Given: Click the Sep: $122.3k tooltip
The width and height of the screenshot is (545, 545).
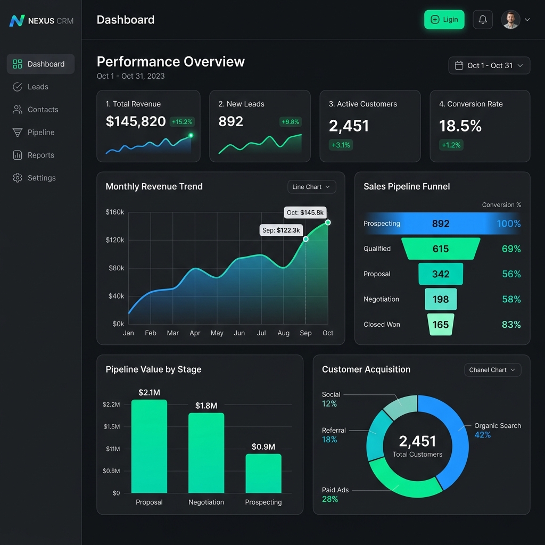Looking at the screenshot, I should pyautogui.click(x=281, y=230).
